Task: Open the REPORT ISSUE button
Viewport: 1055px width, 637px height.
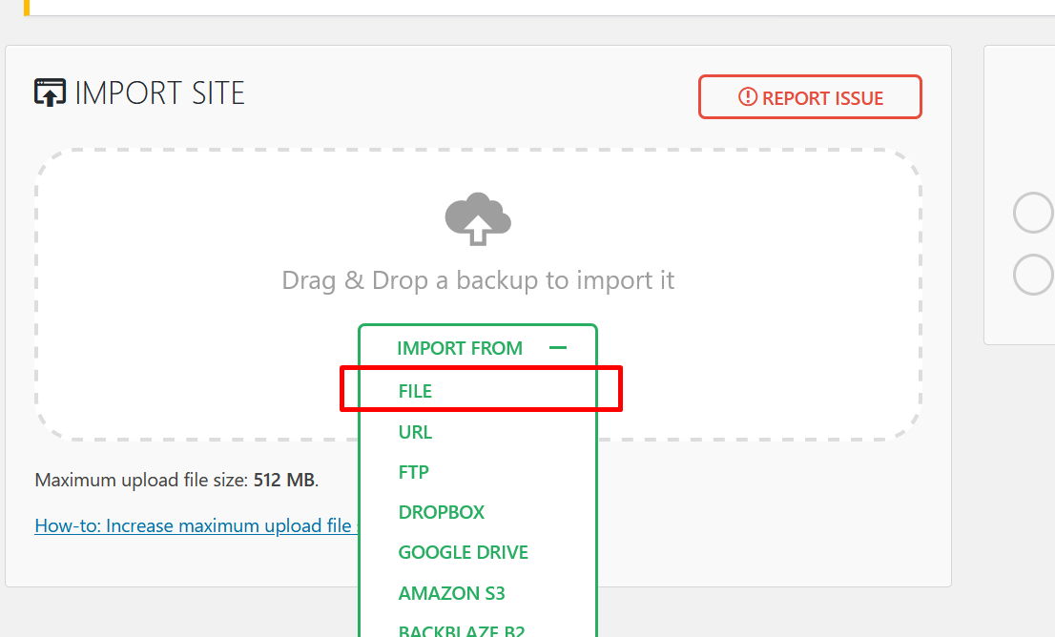Action: (x=810, y=97)
